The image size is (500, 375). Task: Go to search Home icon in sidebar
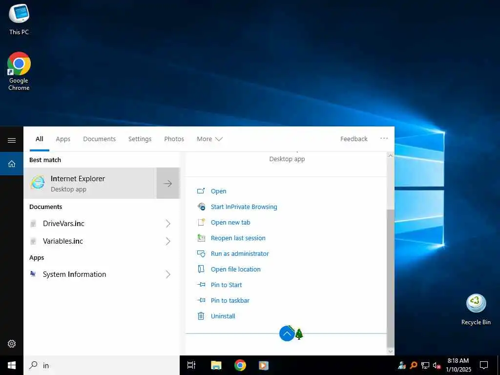point(12,164)
